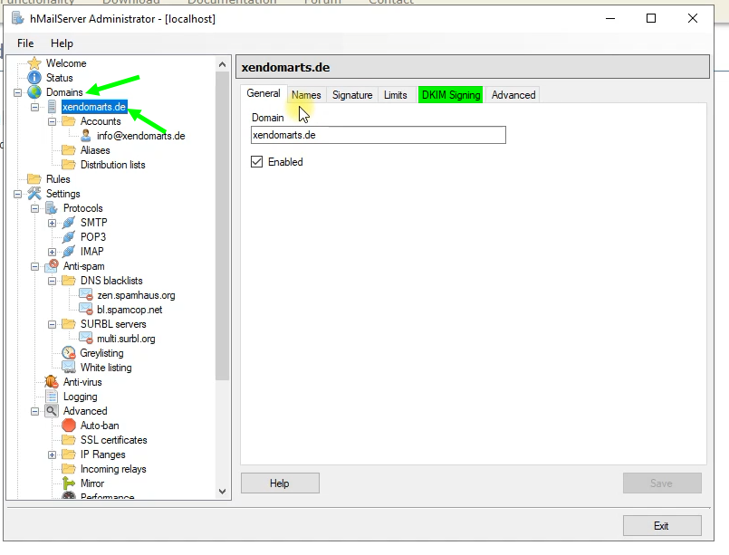729x555 pixels.
Task: Collapse the Domains tree node
Action: pyautogui.click(x=18, y=92)
